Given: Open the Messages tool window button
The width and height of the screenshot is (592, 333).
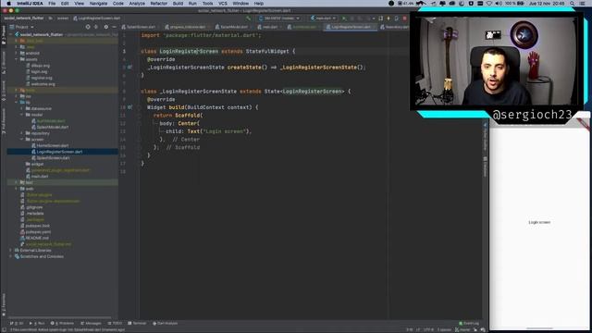Looking at the screenshot, I should pos(91,324).
